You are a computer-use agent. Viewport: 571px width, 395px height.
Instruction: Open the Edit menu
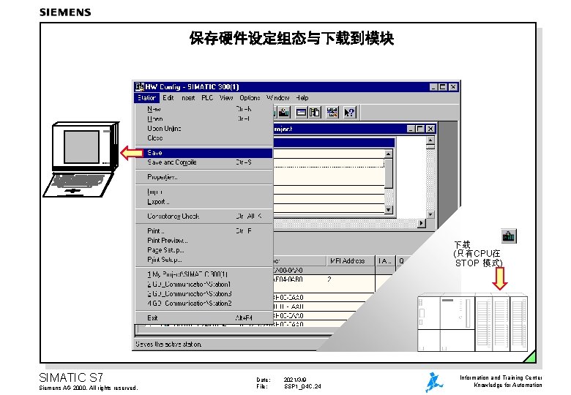(168, 98)
